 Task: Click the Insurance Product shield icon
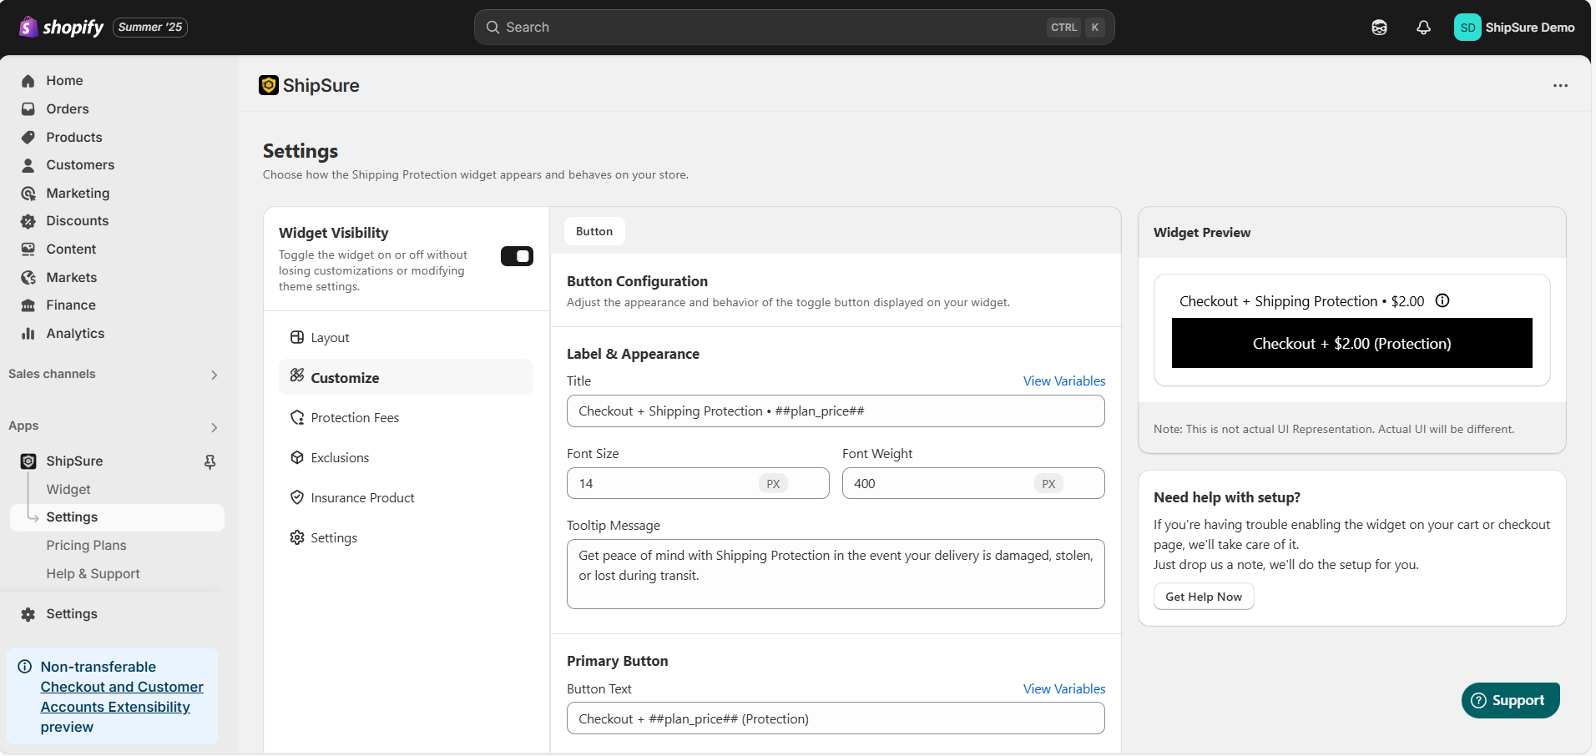[297, 497]
